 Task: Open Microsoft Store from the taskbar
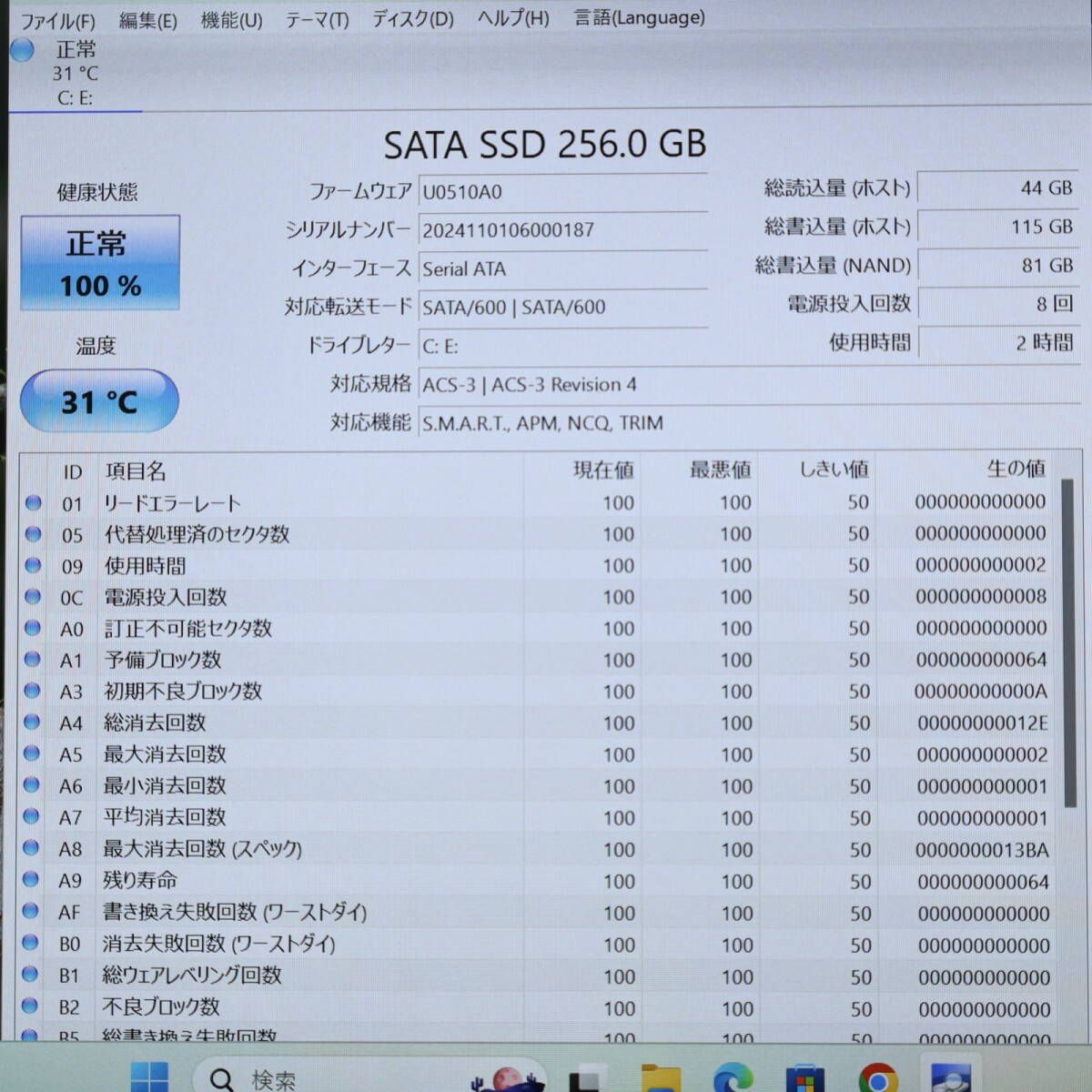[x=804, y=1079]
